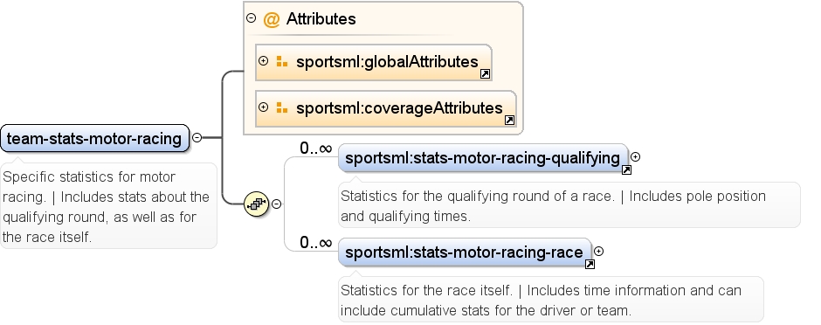Follow stats-motor-racing-race reference arrow
Viewport: 821px width, 325px height.
tap(590, 265)
